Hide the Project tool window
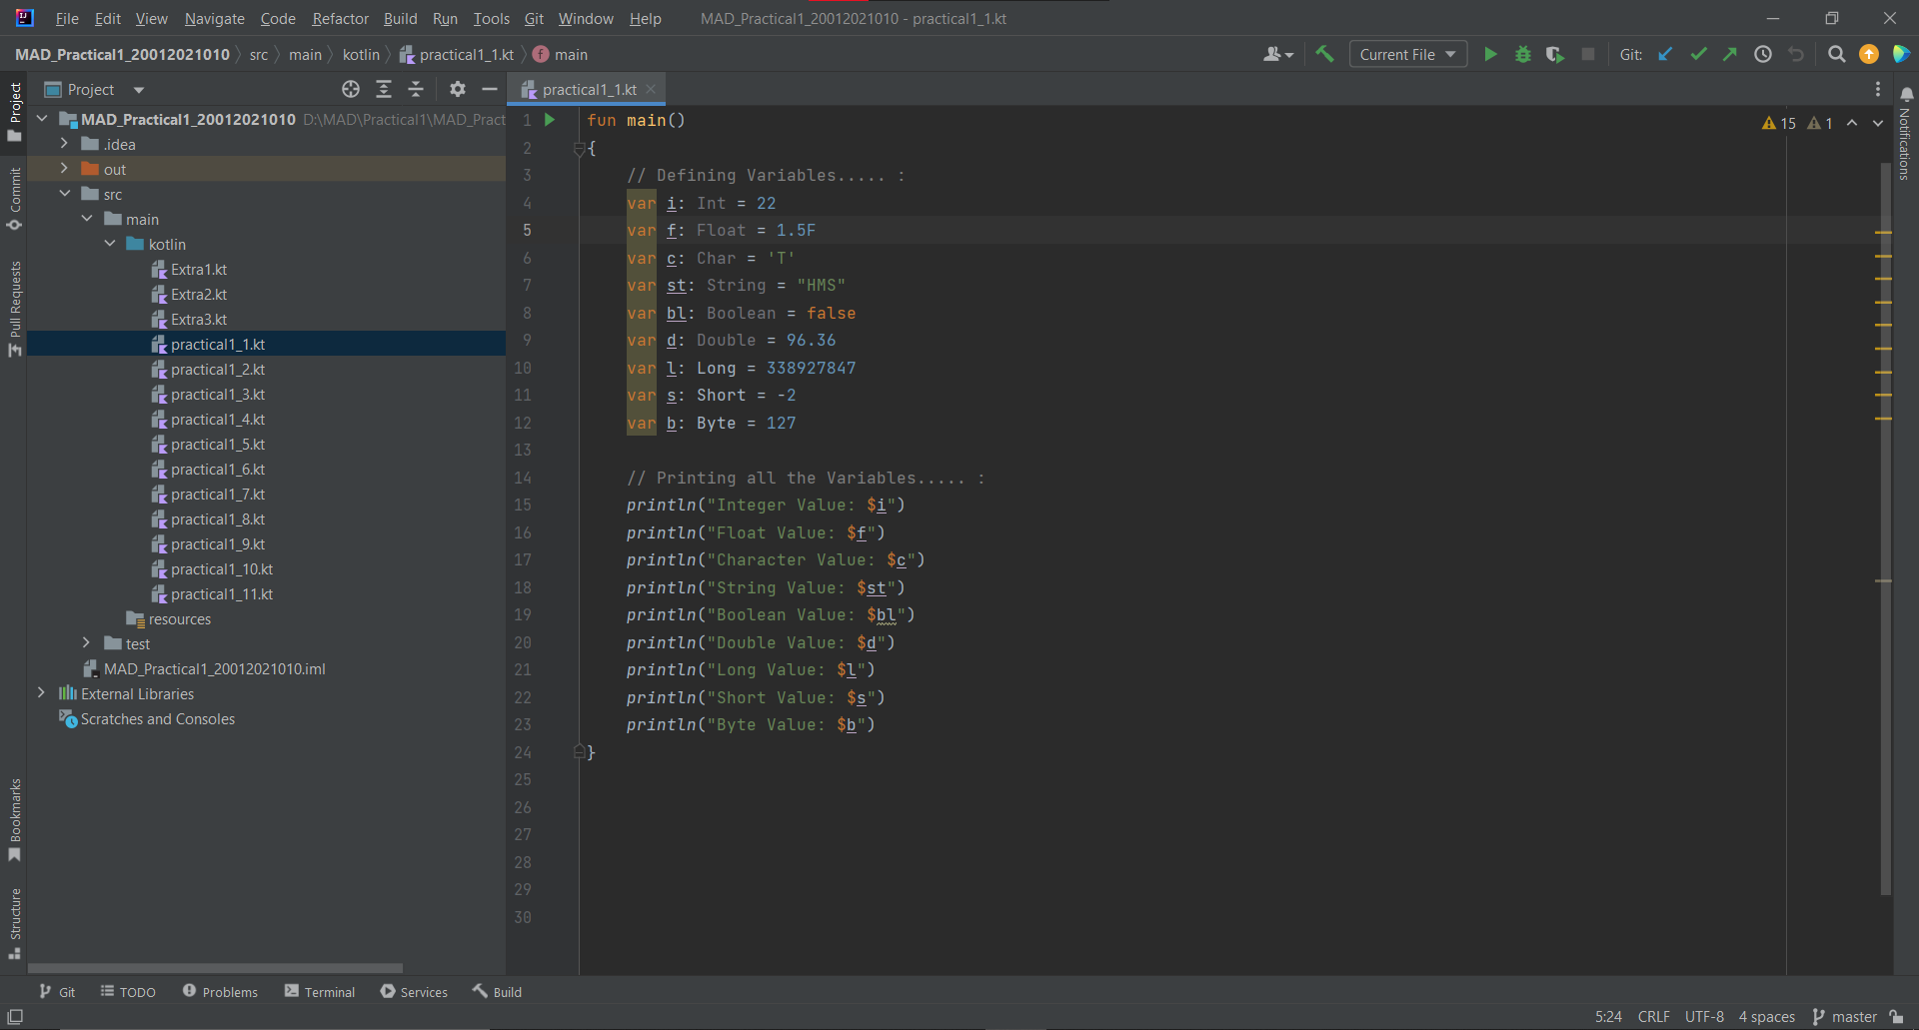Viewport: 1919px width, 1030px height. pos(490,90)
